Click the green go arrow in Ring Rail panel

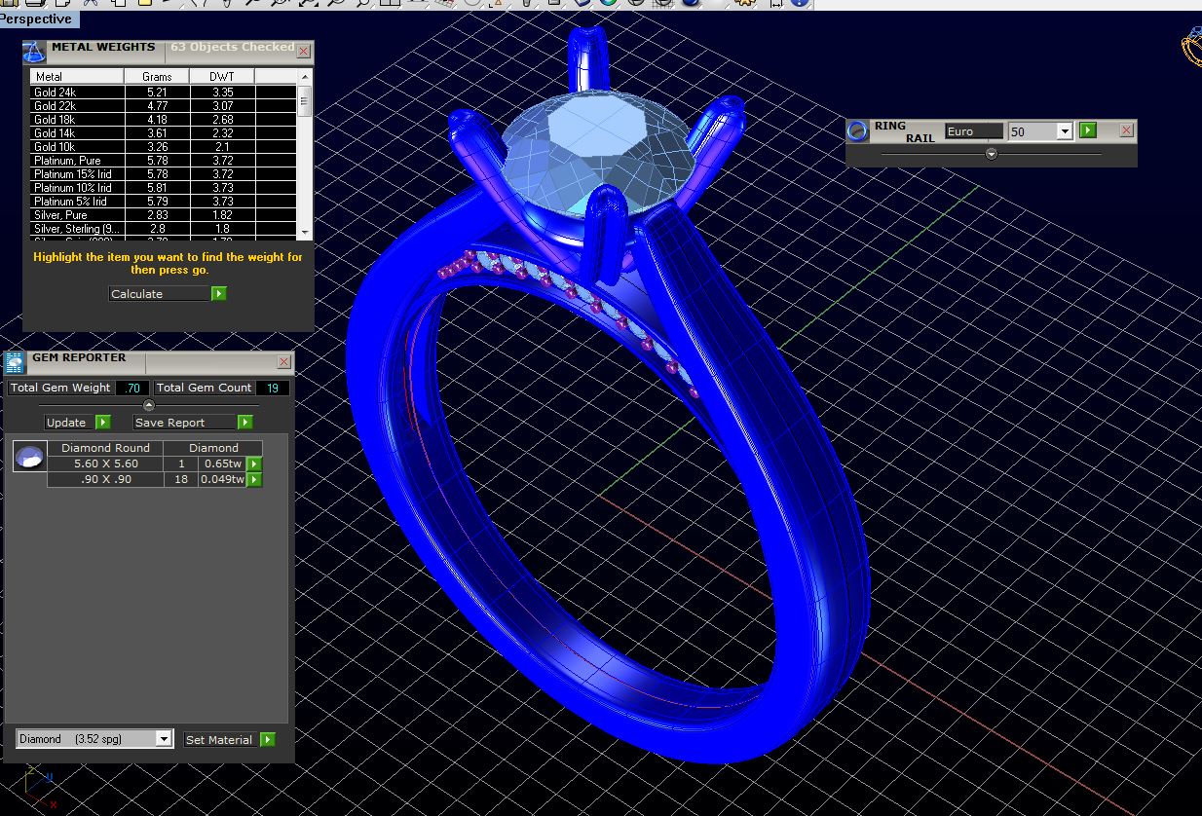point(1088,130)
